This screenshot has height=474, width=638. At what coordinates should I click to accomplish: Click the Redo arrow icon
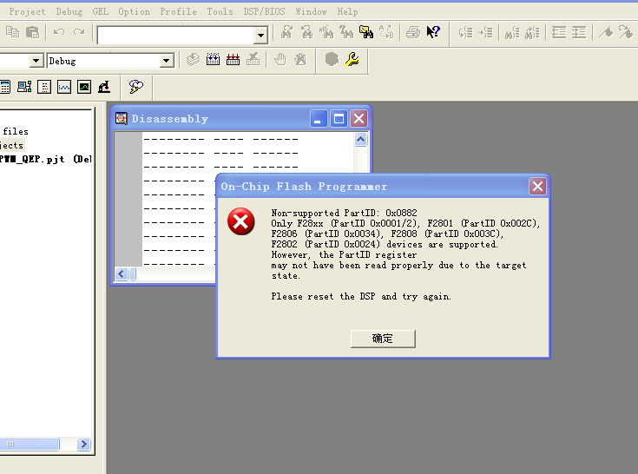point(79,32)
